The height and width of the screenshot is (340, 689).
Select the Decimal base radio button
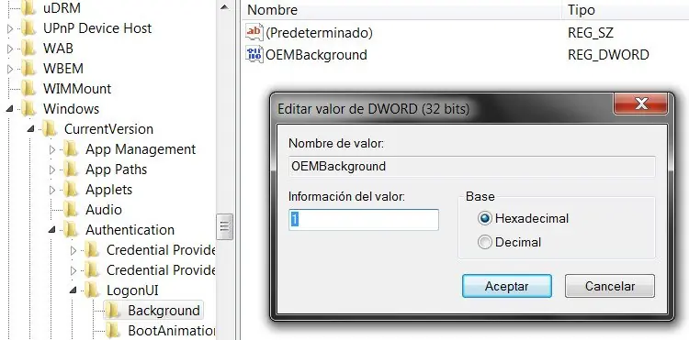click(485, 242)
